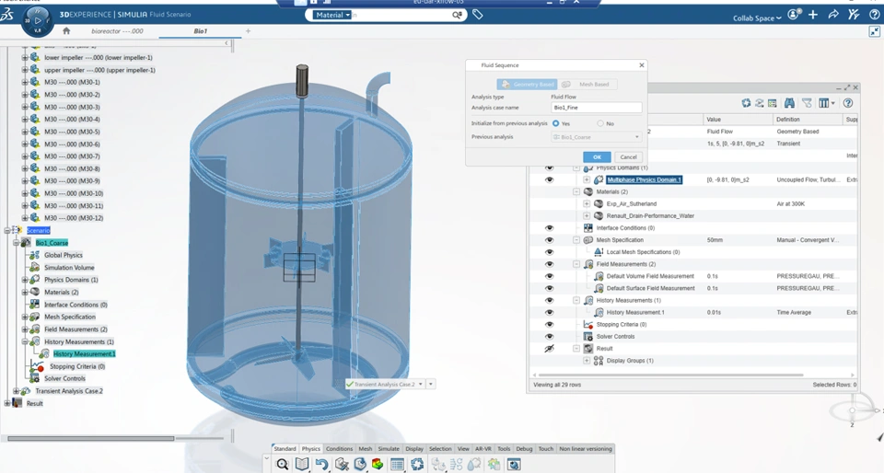Select the colored contour cube tool
The width and height of the screenshot is (884, 473).
click(x=378, y=464)
